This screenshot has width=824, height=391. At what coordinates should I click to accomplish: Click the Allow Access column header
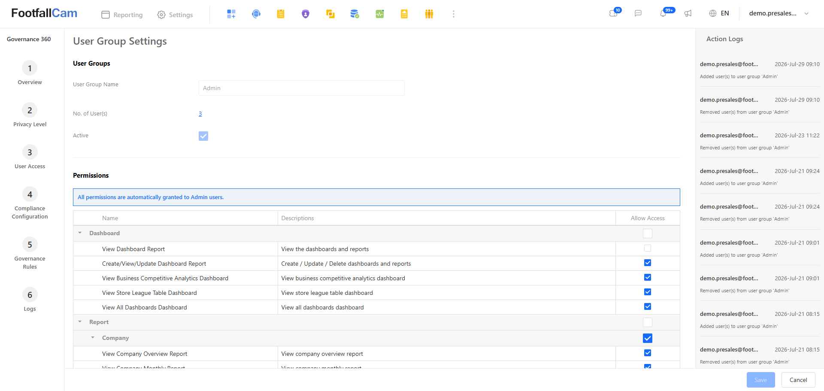[648, 218]
